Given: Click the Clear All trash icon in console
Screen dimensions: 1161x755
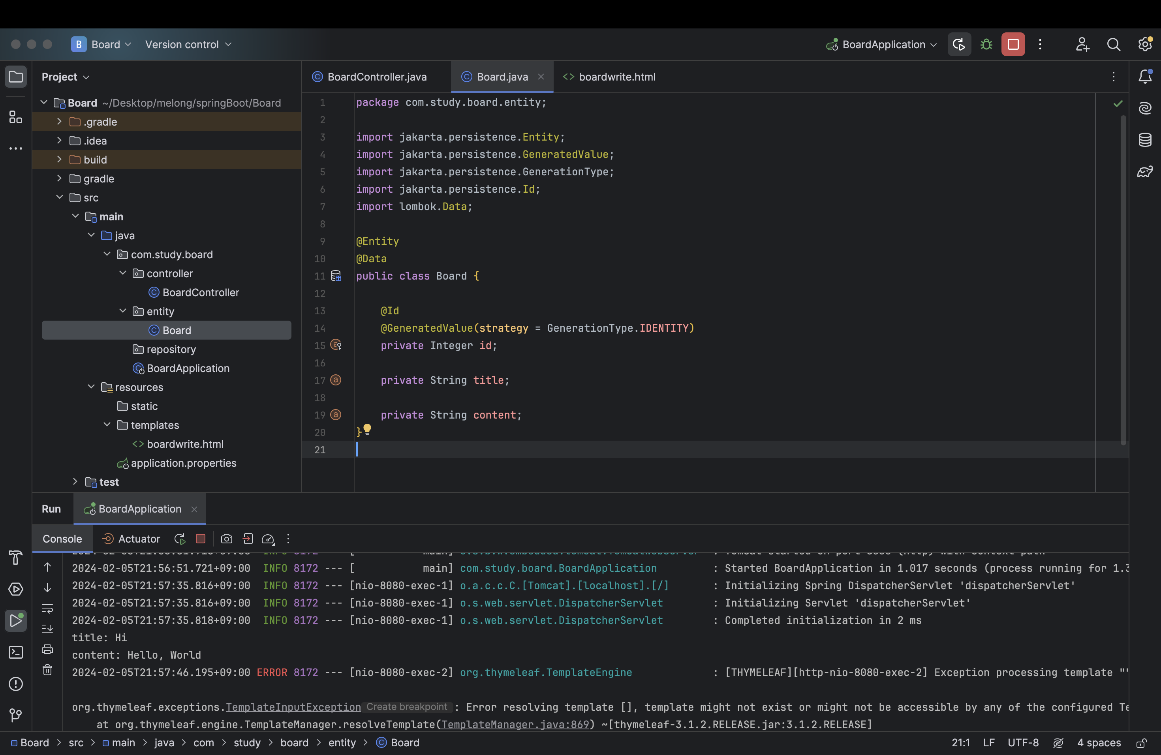Looking at the screenshot, I should [47, 670].
